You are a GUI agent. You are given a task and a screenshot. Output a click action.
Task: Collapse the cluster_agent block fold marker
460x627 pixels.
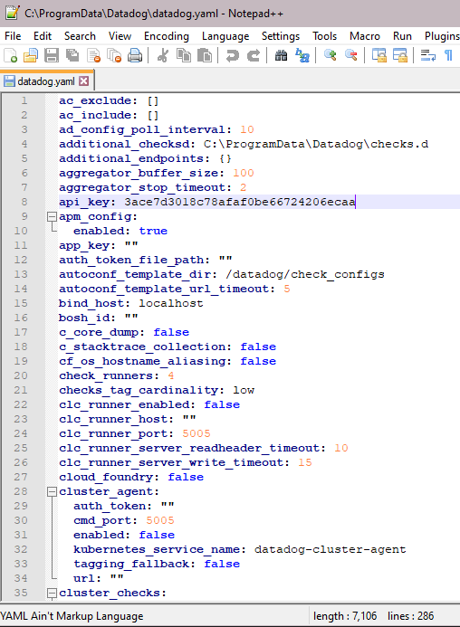click(x=52, y=492)
